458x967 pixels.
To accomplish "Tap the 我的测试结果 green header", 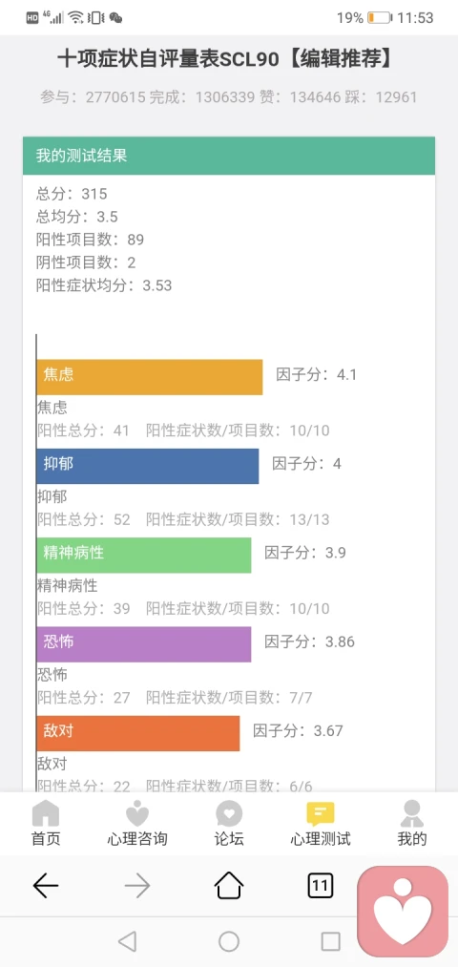I will coord(229,156).
